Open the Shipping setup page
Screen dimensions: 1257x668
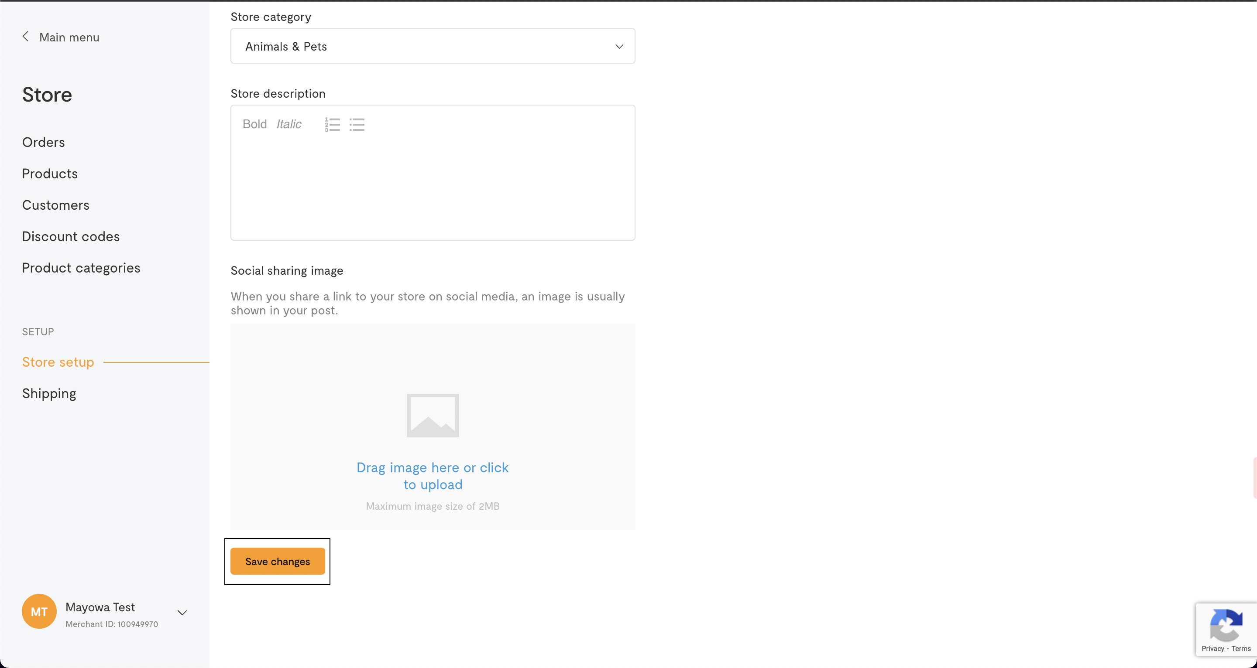tap(49, 393)
